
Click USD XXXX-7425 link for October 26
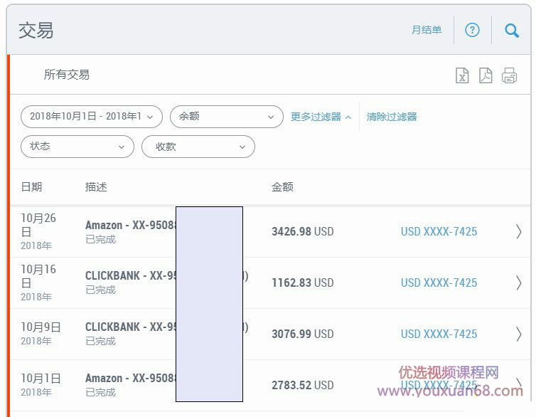[439, 231]
